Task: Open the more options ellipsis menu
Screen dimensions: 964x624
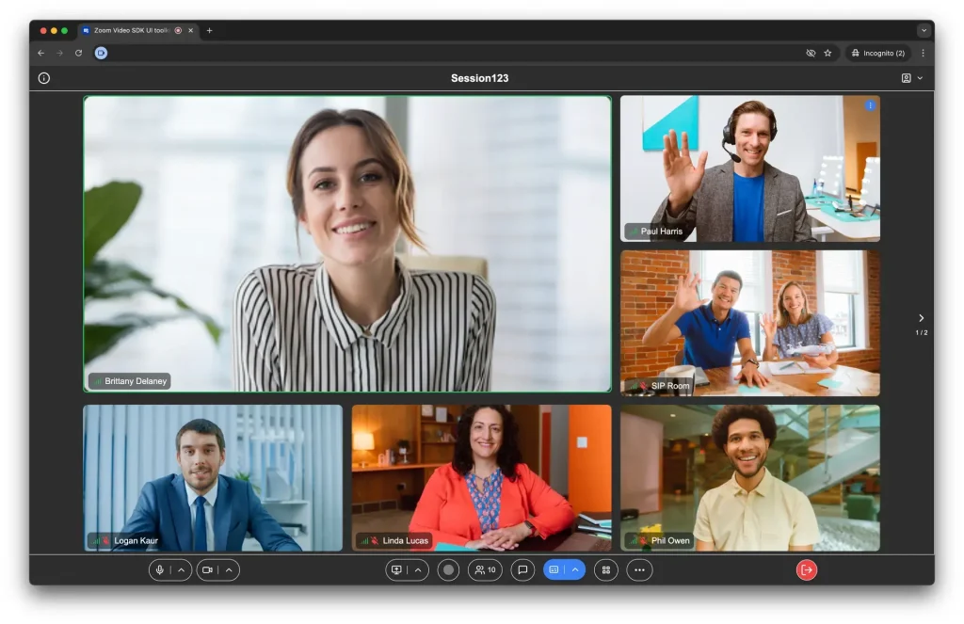Action: 639,569
